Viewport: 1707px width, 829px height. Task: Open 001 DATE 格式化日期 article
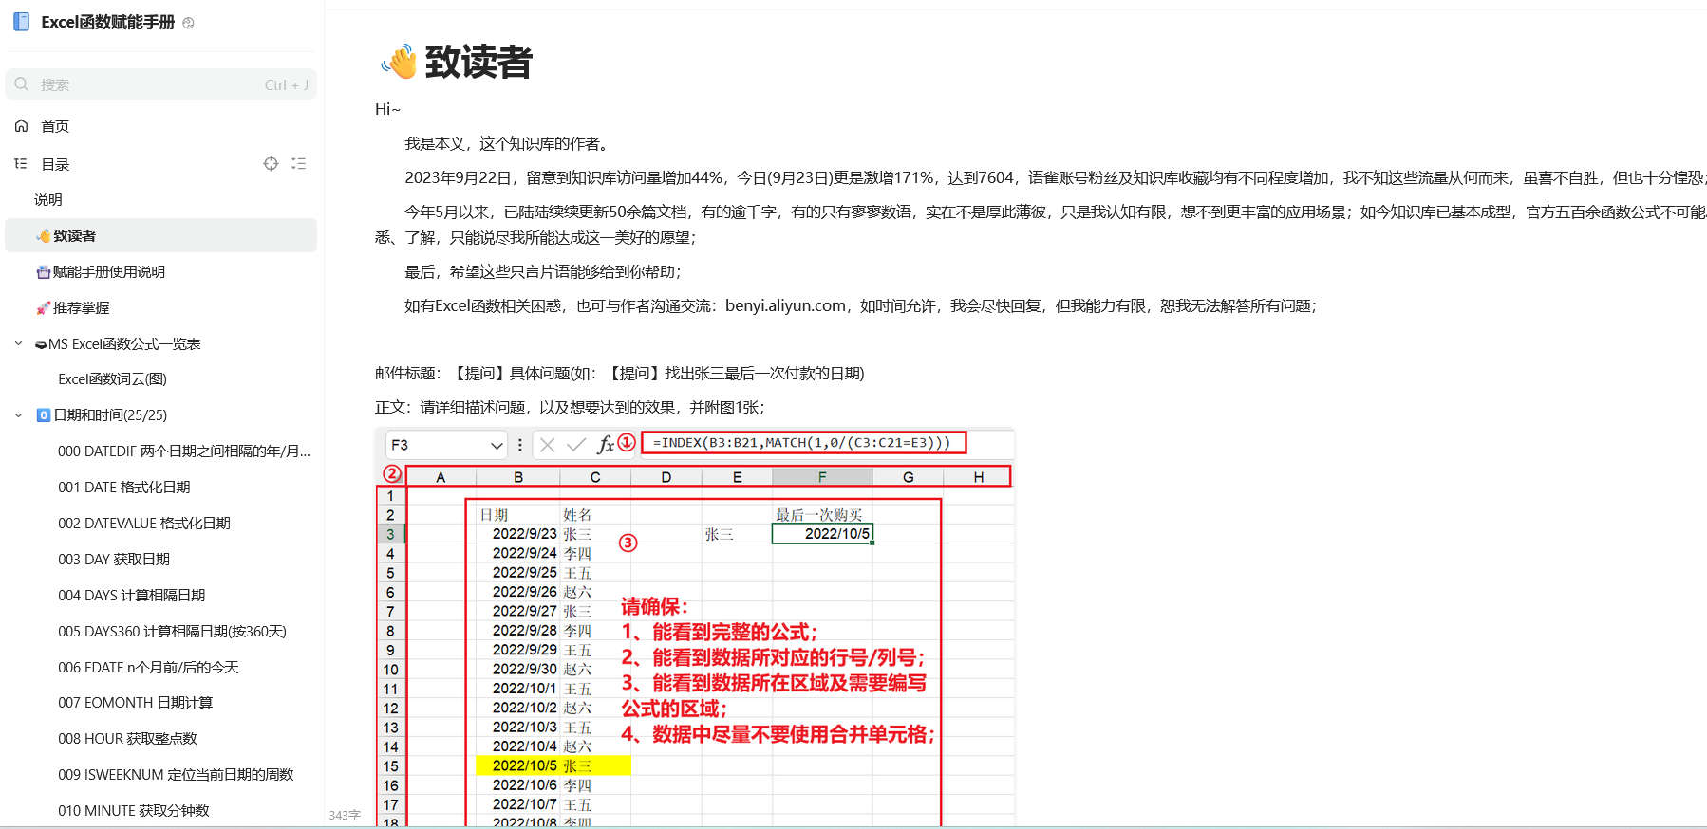pyautogui.click(x=124, y=488)
